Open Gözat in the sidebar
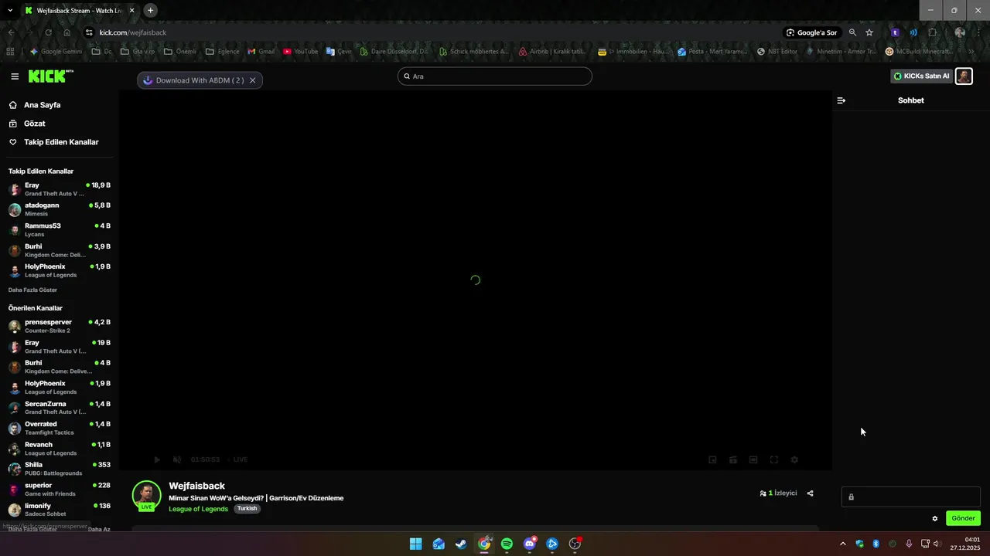 pyautogui.click(x=34, y=124)
